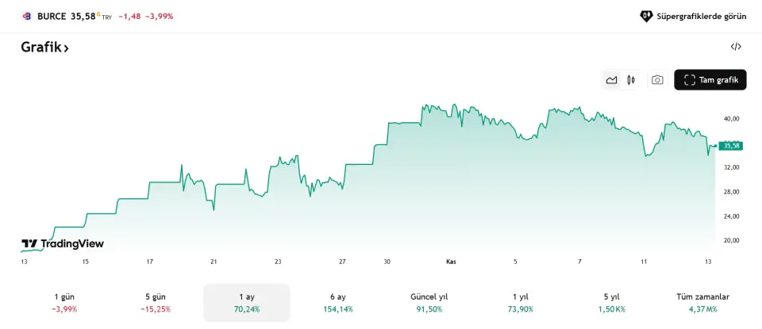Screen dimensions: 762x329
Task: Click the Kas month marker on axis
Action: (451, 262)
